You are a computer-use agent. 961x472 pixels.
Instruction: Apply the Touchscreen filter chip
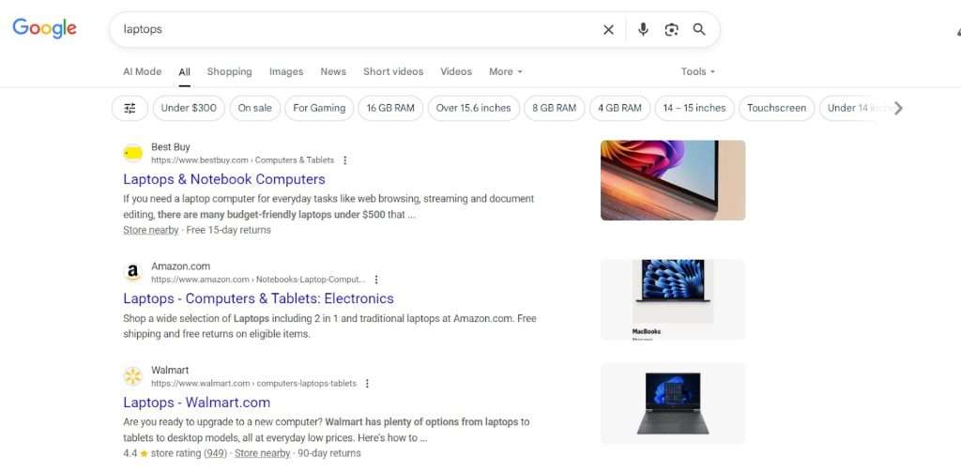tap(776, 109)
